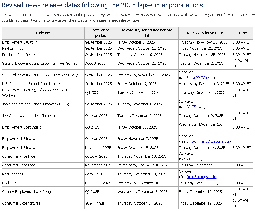Image resolution: width=255 pixels, height=211 pixels.
Task: Click the 'Release' column header
Action: [43, 33]
